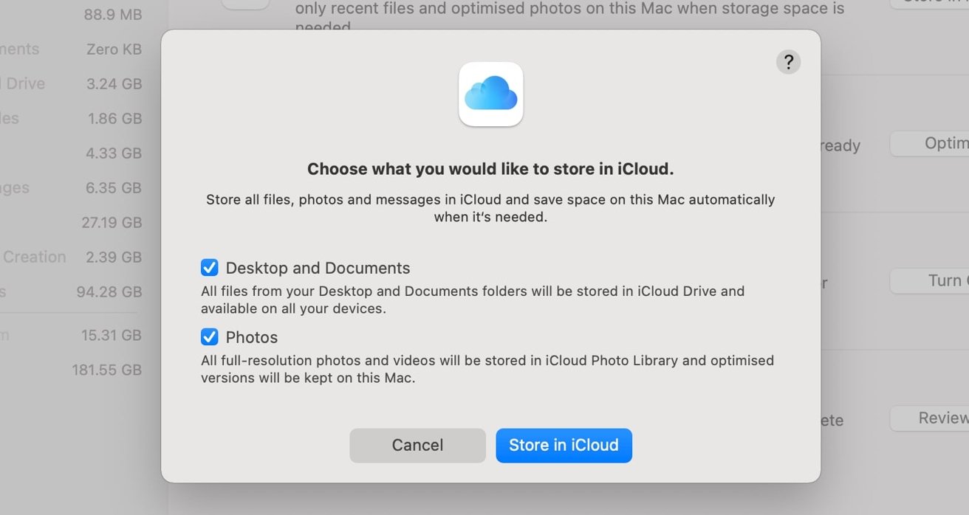Confirm with Store in iCloud button
This screenshot has width=969, height=515.
click(x=564, y=446)
